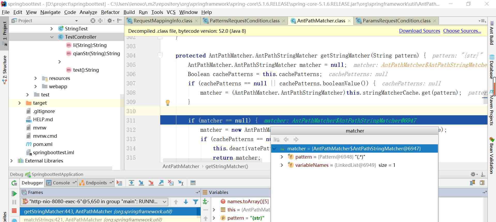
Task: Click Show Execution Point icon
Action: pos(119,183)
